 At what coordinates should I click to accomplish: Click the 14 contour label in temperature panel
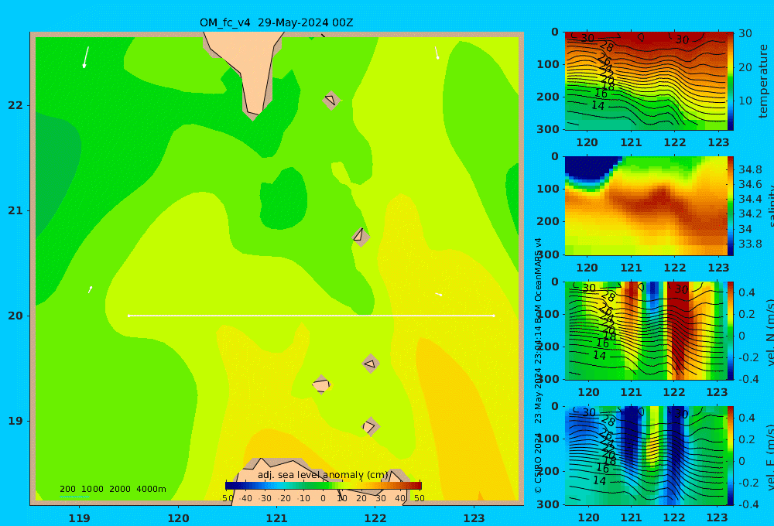598,106
